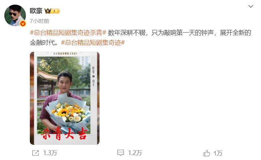Open 欧豪's profile avatar photo
This screenshot has height=160, width=261.
[15, 15]
